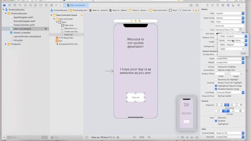
Task: Open the Test navigator
Action: pos(31,5)
